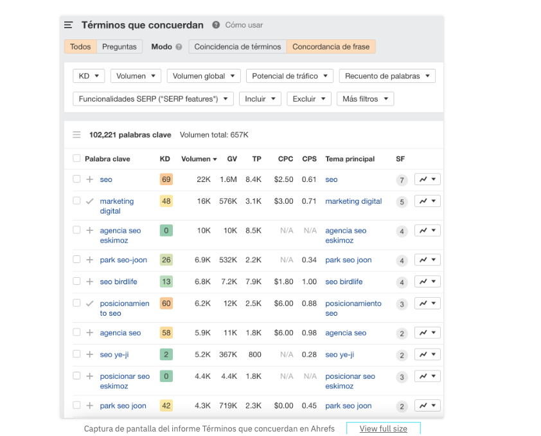Switch to the "Preguntas" tab

click(121, 46)
